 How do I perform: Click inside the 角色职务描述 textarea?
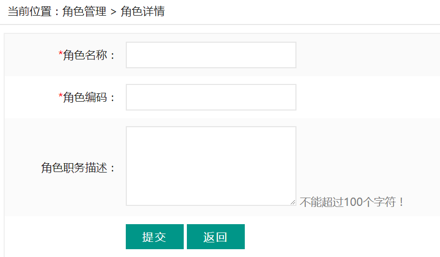pyautogui.click(x=211, y=166)
